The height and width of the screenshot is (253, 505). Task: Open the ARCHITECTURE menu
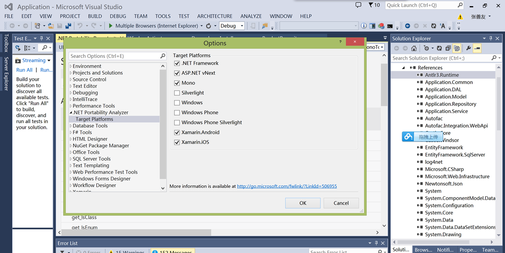tap(215, 16)
